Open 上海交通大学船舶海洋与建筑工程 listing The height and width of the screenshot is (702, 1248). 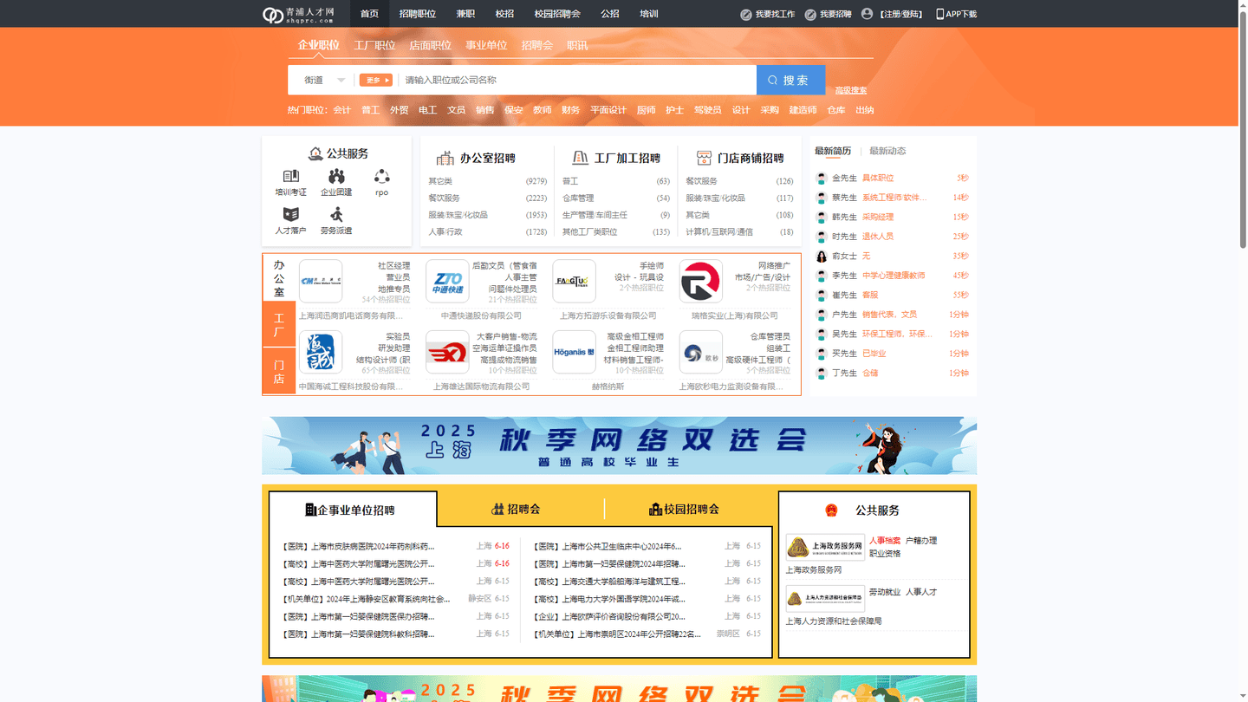point(609,582)
